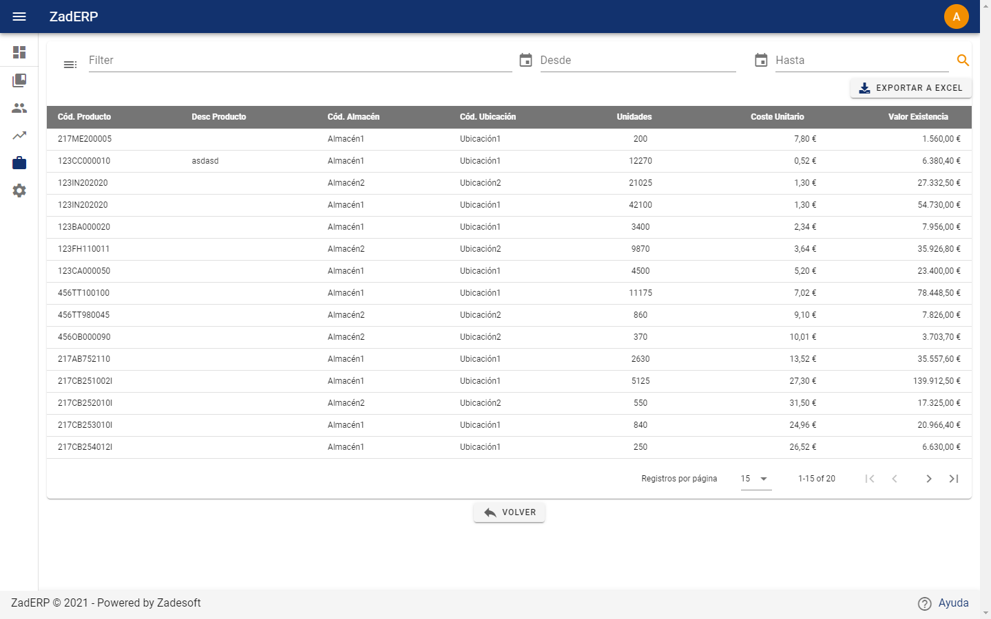991x619 pixels.
Task: Open the Desde calendar picker icon
Action: (x=525, y=61)
